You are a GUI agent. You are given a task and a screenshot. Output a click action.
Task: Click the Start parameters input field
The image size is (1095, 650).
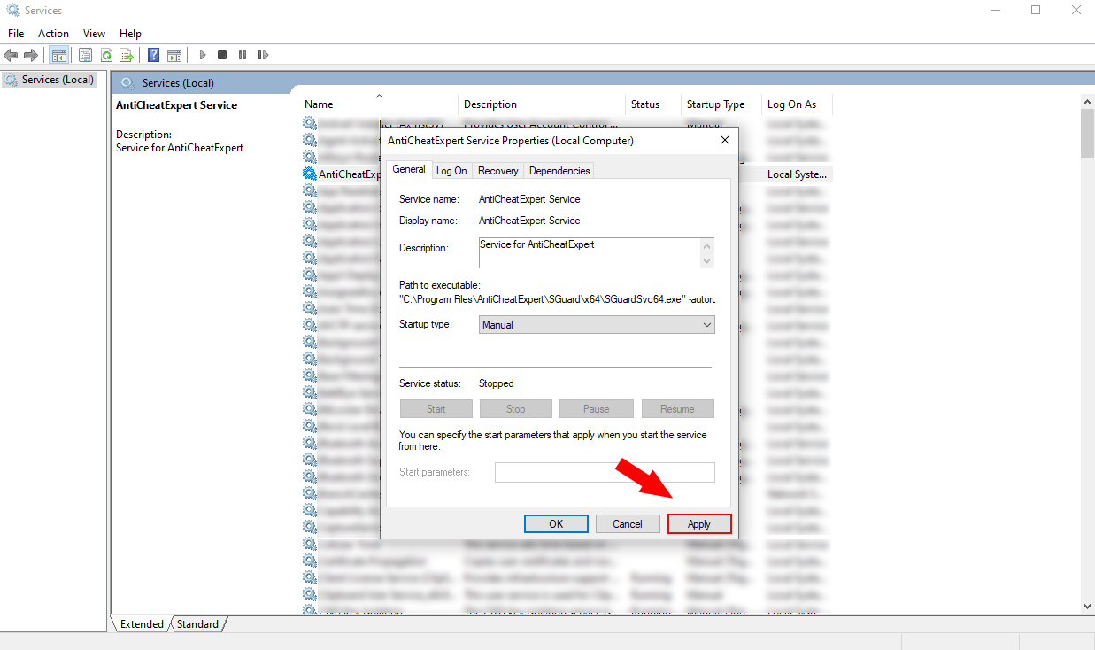tap(605, 472)
